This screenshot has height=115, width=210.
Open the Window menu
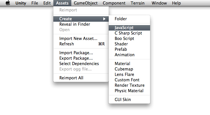pos(159,3)
